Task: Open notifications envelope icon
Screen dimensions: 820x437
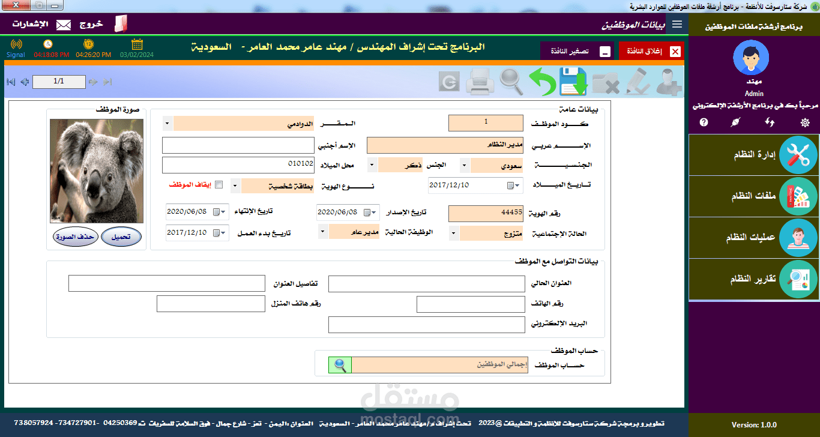Action: click(x=64, y=25)
